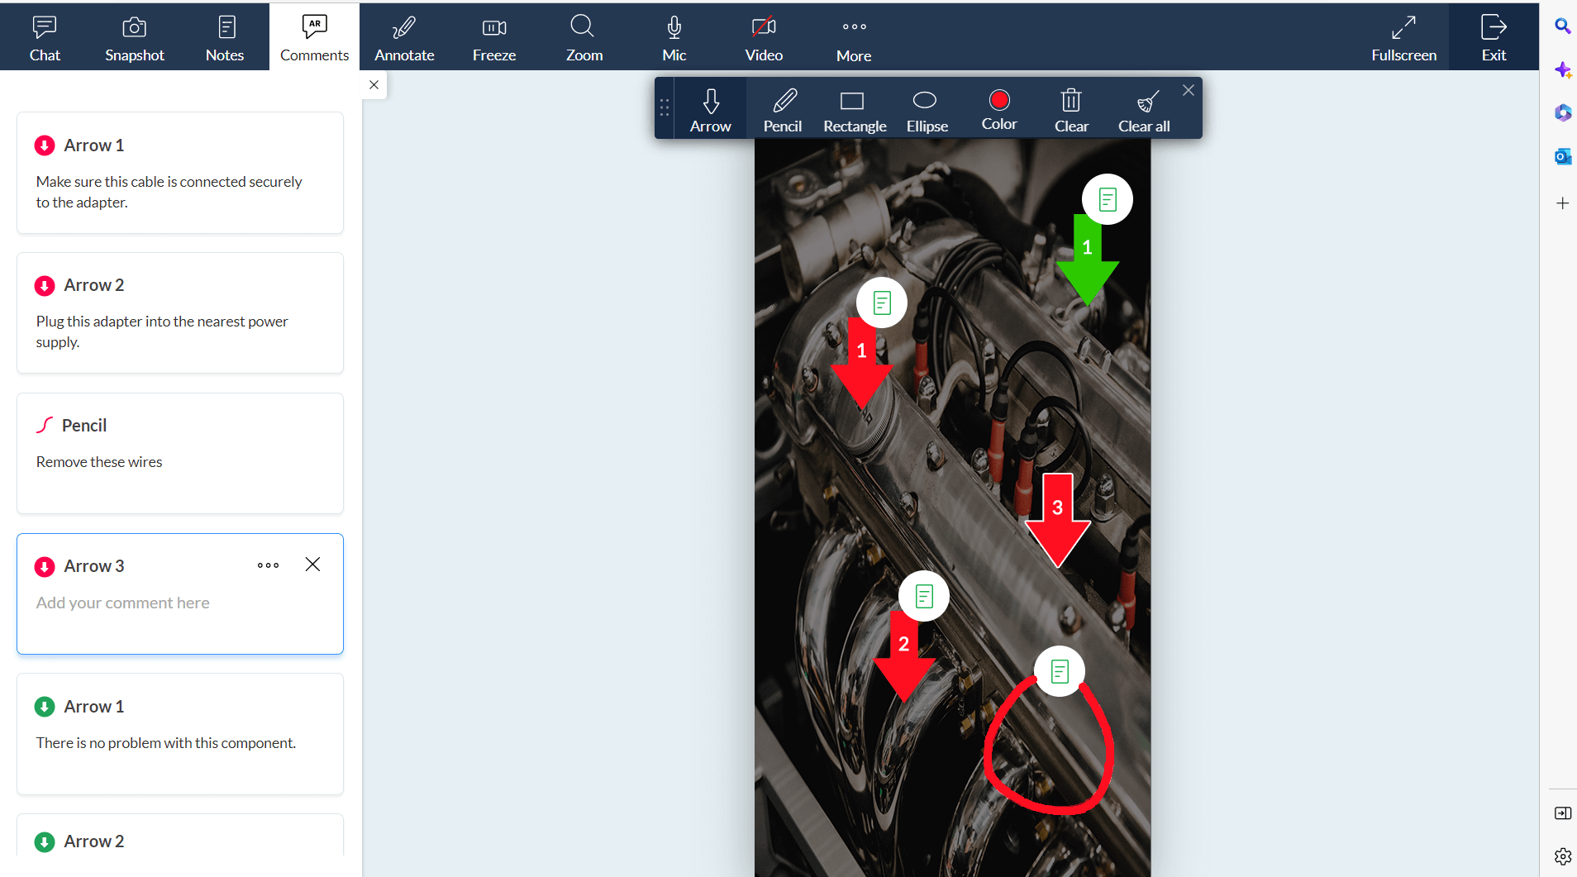
Task: Open the Zoom tool
Action: tap(584, 37)
